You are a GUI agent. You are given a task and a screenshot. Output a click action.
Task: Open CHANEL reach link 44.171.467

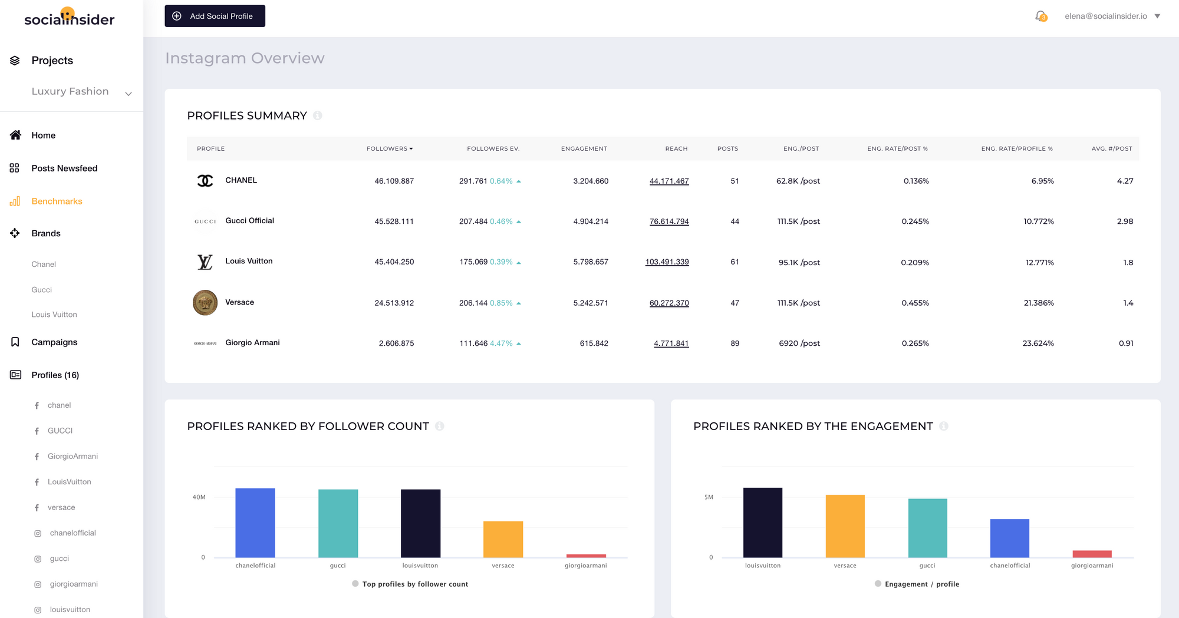[669, 181]
